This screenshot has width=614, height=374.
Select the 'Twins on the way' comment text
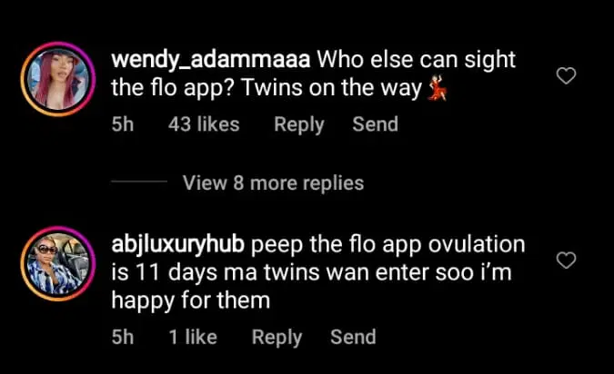point(331,88)
